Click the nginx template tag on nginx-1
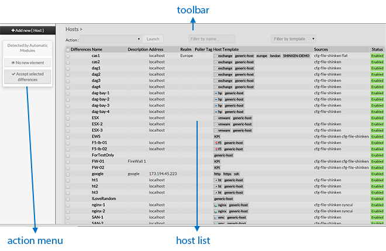This screenshot has height=251, width=386. (x=221, y=205)
